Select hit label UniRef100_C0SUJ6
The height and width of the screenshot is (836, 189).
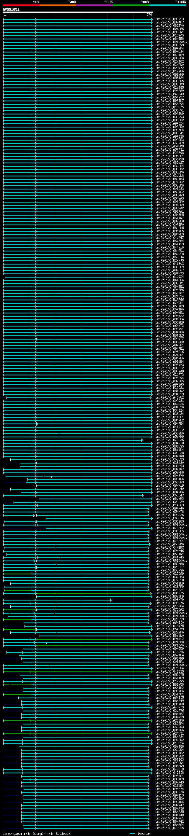tap(170, 518)
